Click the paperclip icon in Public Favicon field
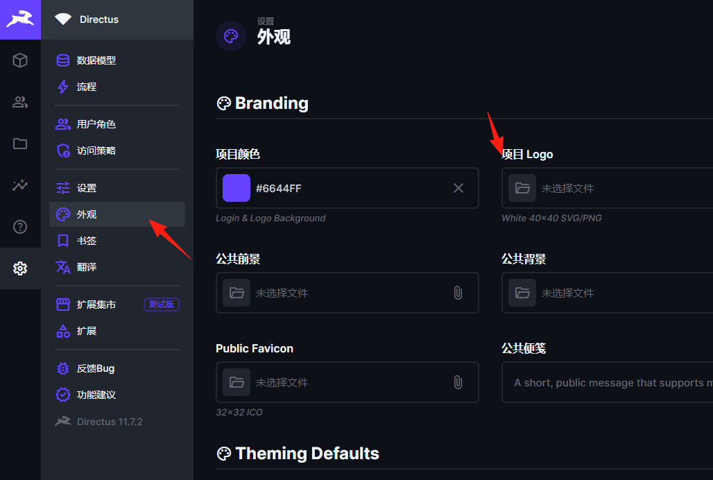The height and width of the screenshot is (480, 713). pyautogui.click(x=458, y=382)
